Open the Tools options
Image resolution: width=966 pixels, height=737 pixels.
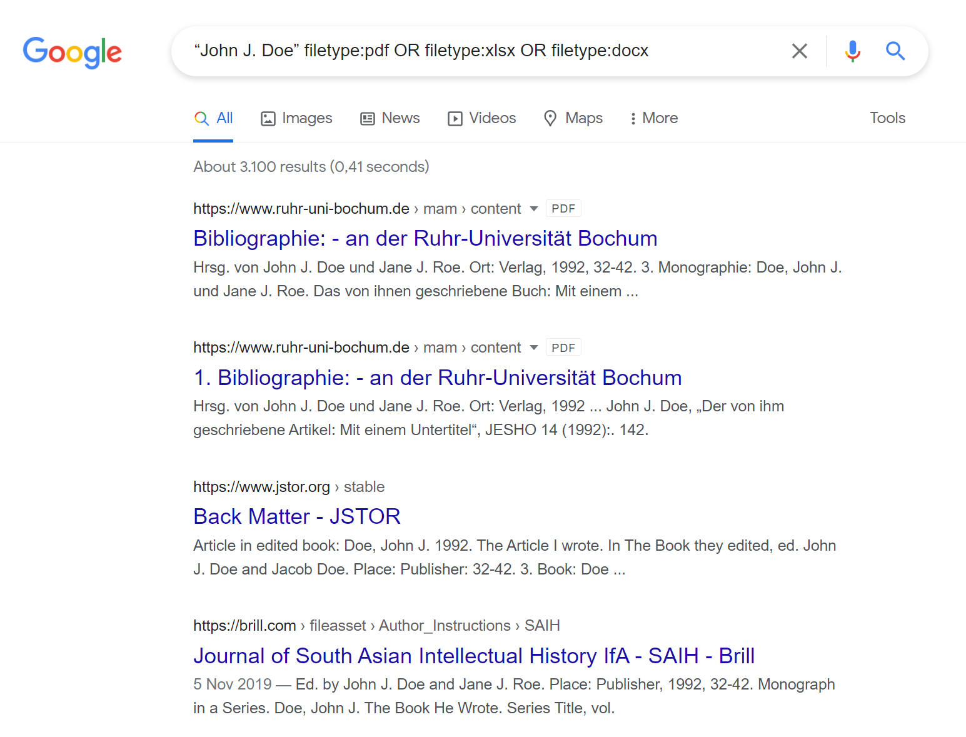pyautogui.click(x=887, y=118)
